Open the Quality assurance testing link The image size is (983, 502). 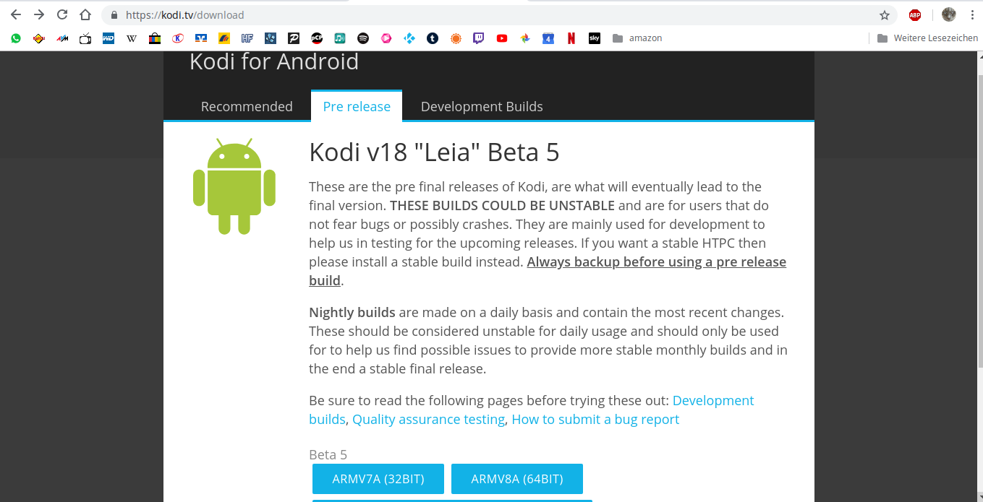(x=428, y=419)
